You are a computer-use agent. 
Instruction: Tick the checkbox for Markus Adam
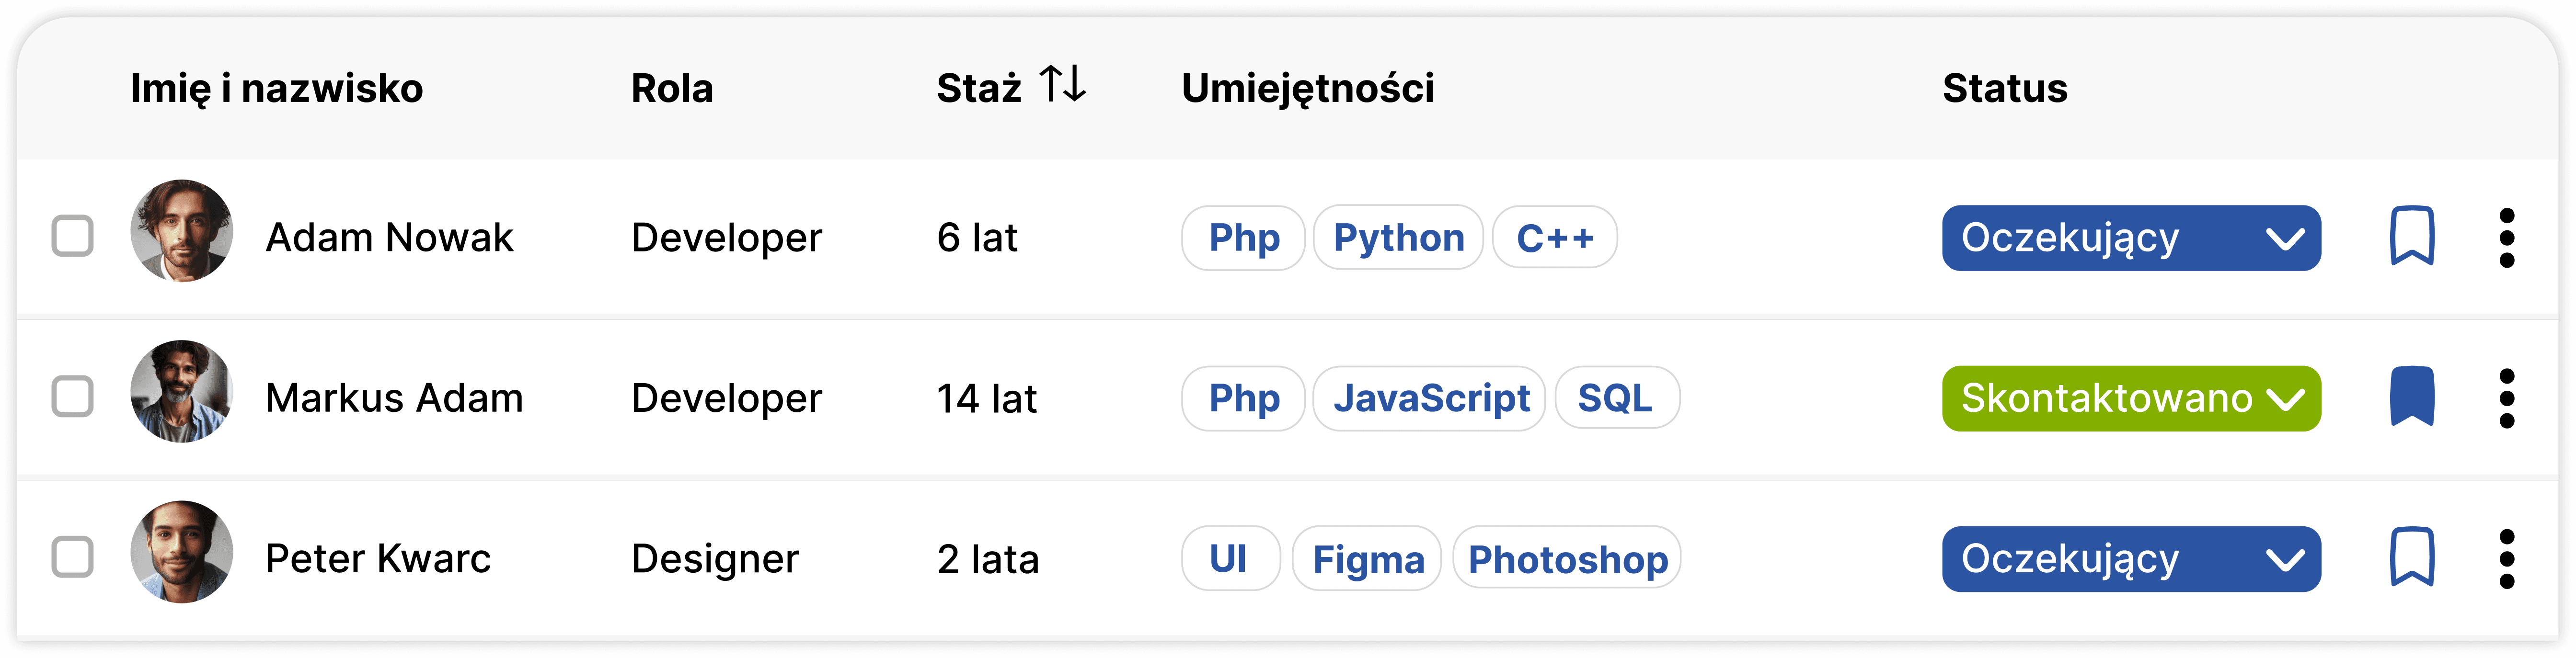(73, 396)
